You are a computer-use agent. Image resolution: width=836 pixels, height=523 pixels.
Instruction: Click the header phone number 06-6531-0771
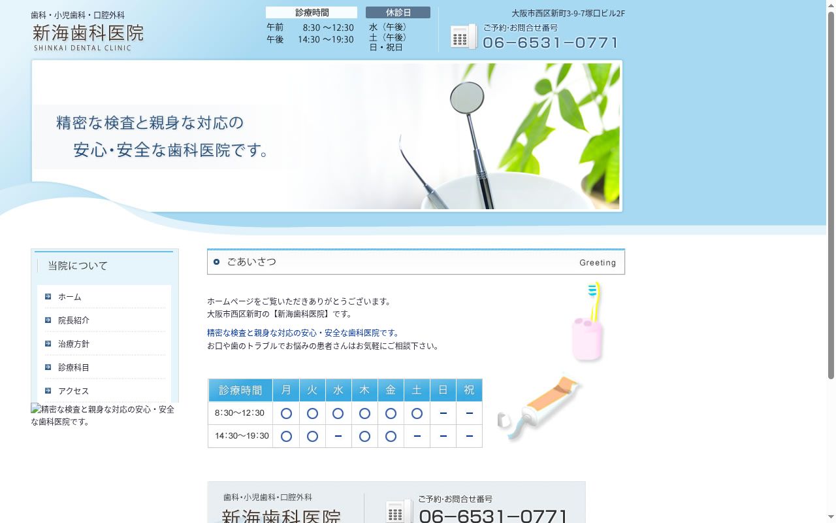point(551,42)
